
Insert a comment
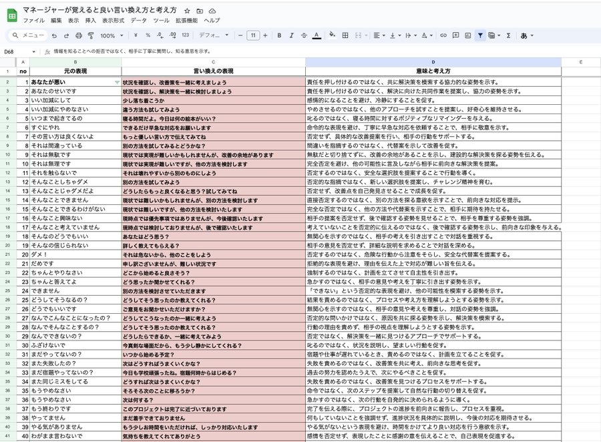pos(455,35)
